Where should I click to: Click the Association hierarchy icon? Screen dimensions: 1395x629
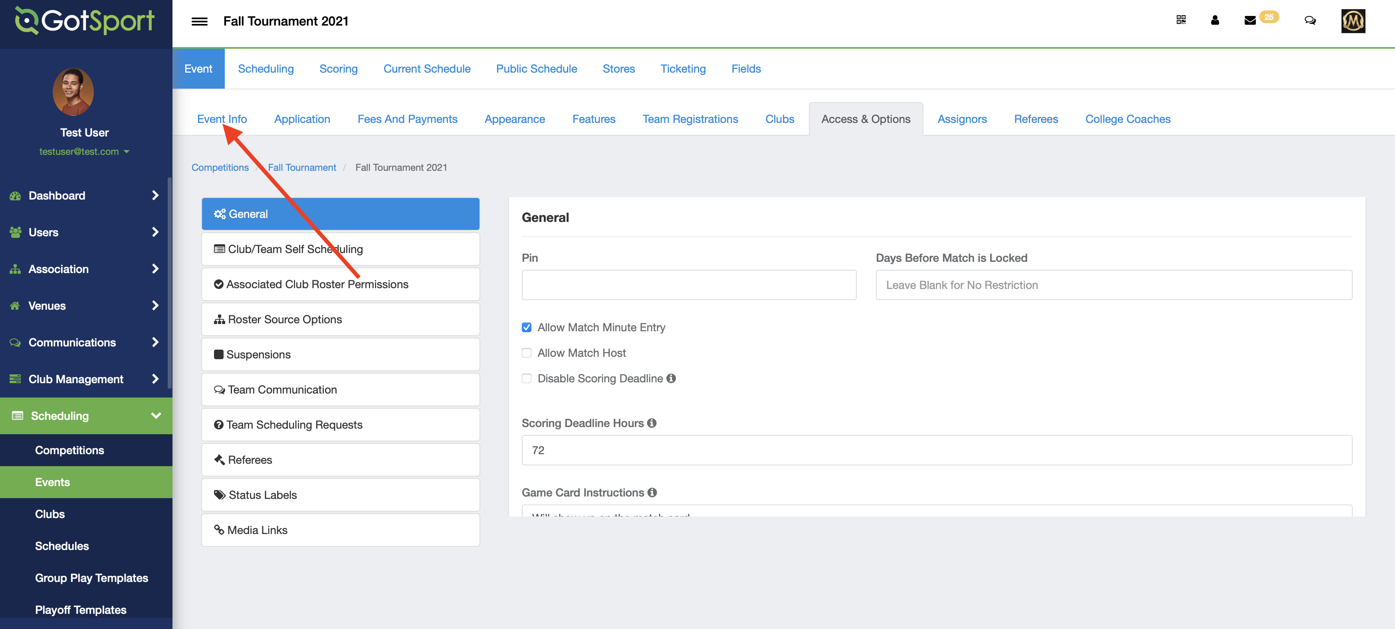coord(15,269)
